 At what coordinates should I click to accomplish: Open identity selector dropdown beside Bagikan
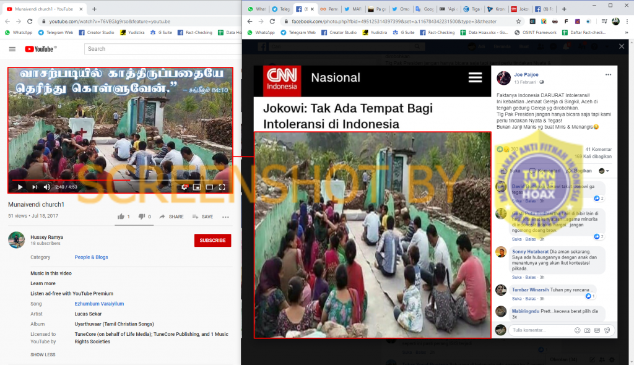tap(604, 171)
